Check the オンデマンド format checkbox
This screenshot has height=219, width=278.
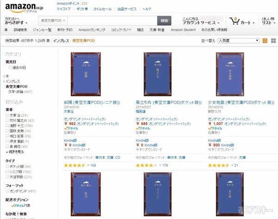click(x=7, y=191)
